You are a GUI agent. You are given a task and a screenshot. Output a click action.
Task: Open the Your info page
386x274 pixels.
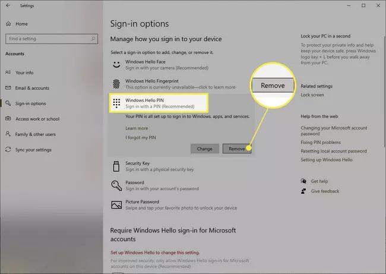(20, 73)
